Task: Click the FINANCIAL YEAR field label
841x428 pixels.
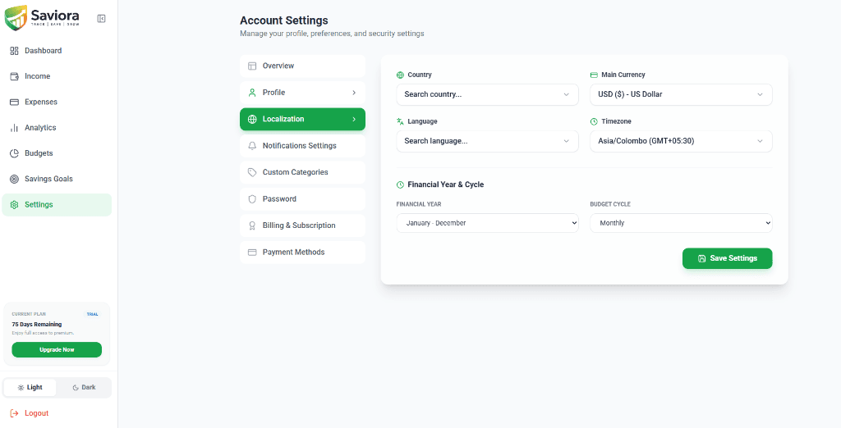Action: (419, 205)
